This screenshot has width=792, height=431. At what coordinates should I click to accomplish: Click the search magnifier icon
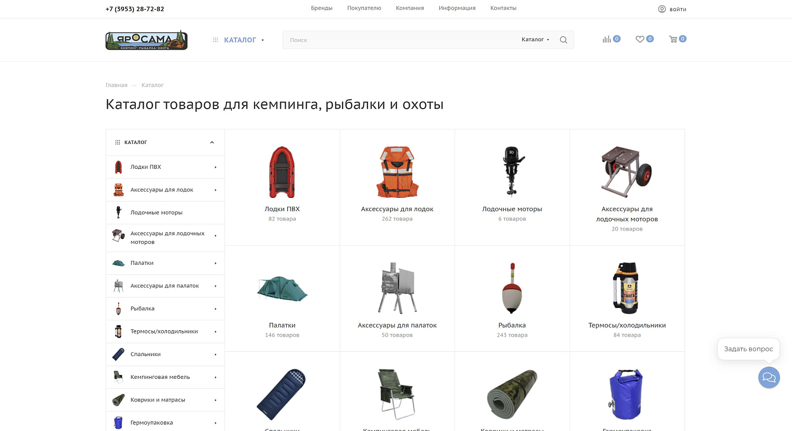tap(563, 40)
